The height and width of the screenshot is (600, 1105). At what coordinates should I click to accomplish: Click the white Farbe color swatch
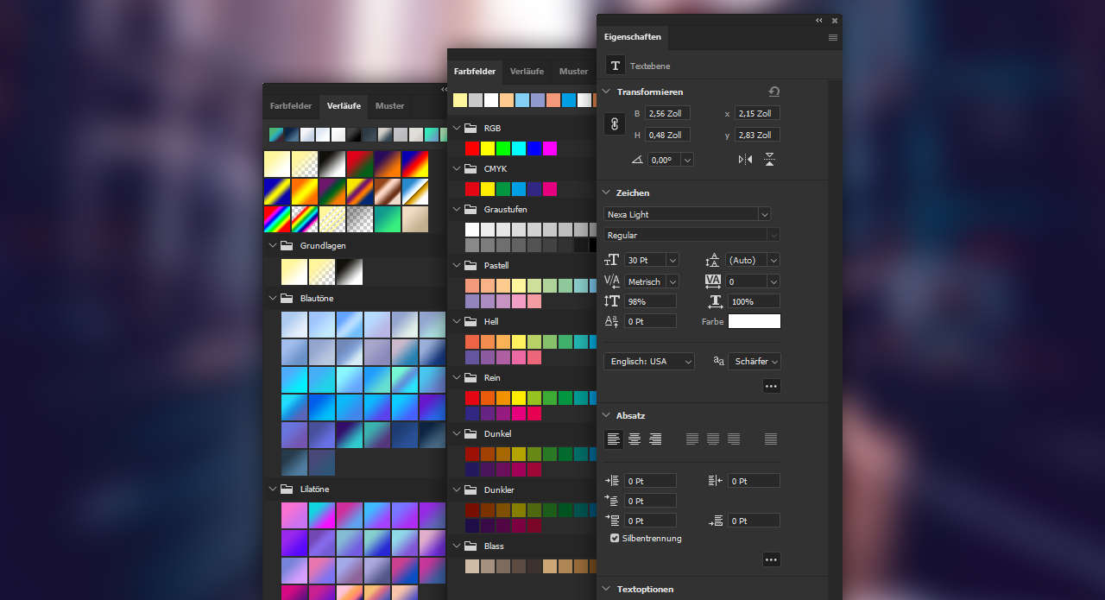pos(755,321)
